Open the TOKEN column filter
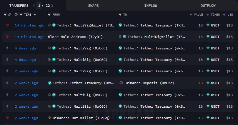This screenshot has width=238, height=125. [207, 15]
